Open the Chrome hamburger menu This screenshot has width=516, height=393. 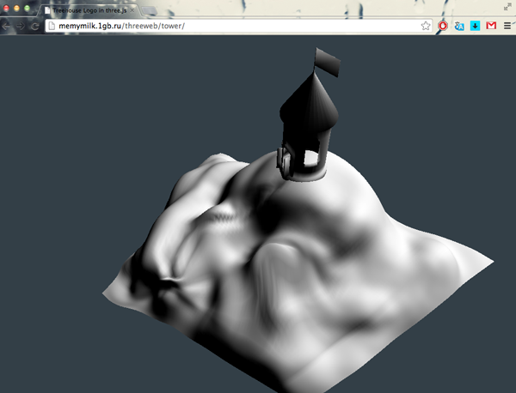[x=507, y=26]
